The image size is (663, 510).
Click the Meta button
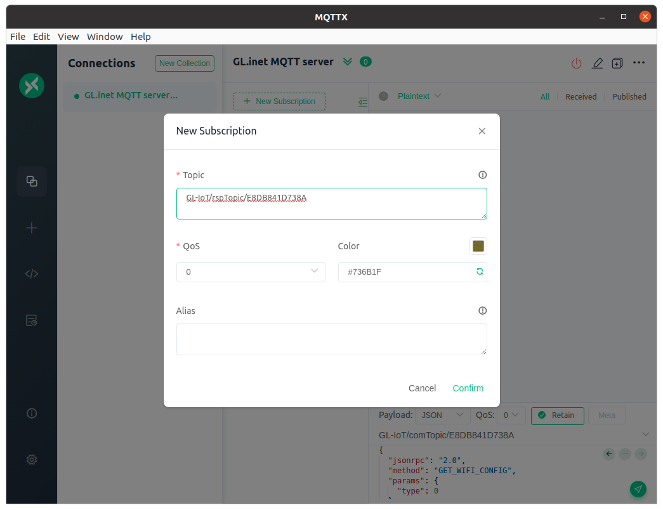(607, 415)
